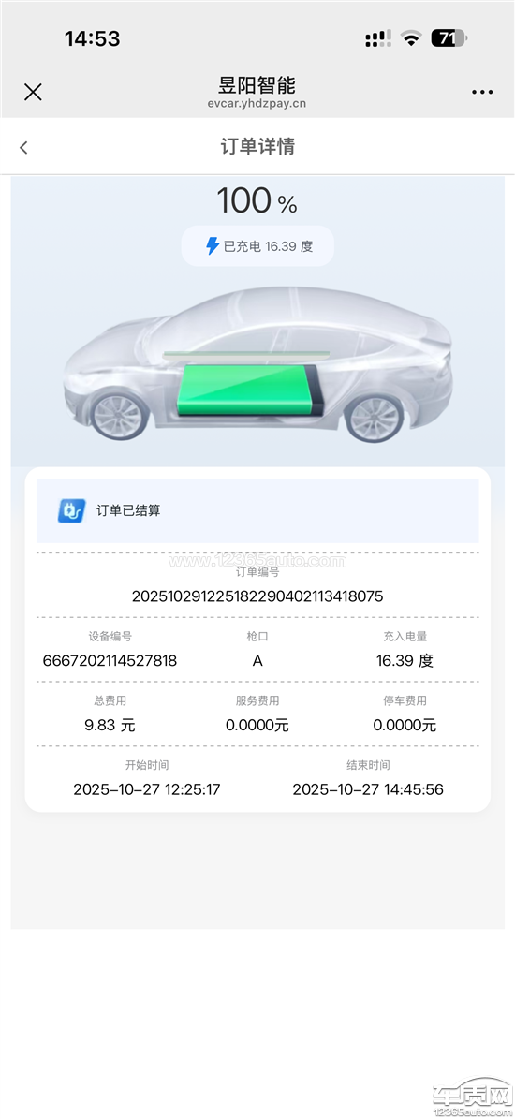The height and width of the screenshot is (1119, 515).
Task: Tap the start time 2025-10-27 12:25:17
Action: [x=147, y=789]
